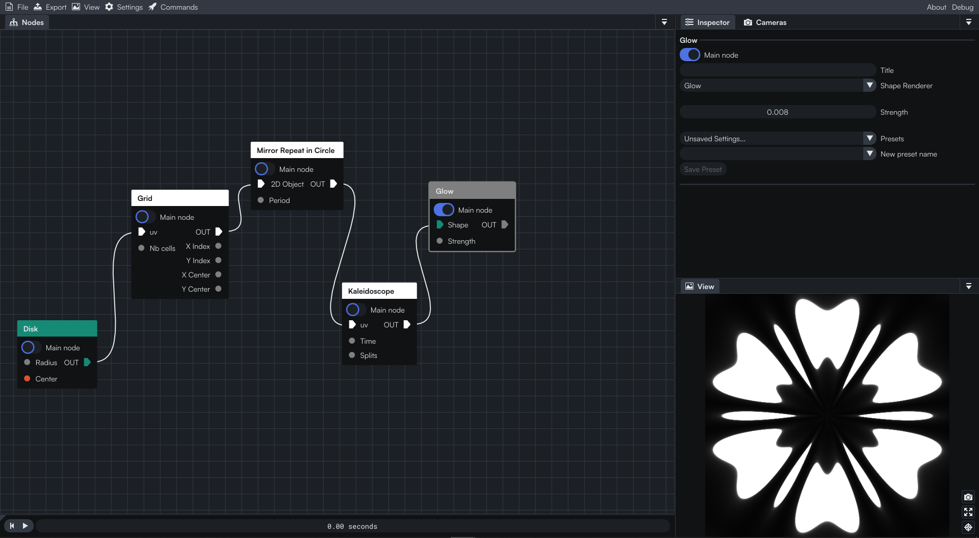This screenshot has height=538, width=979.
Task: Toggle fullscreen view with expand icon
Action: [x=968, y=512]
